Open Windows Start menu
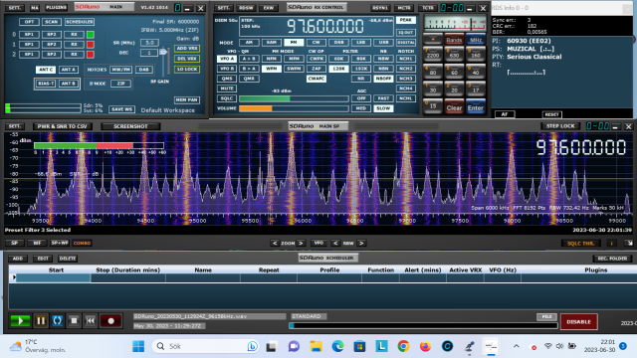 coord(138,346)
